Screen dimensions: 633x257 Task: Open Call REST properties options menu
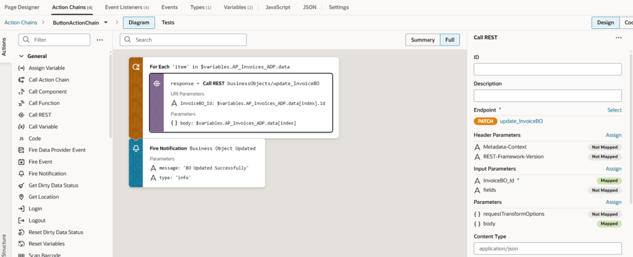point(618,38)
